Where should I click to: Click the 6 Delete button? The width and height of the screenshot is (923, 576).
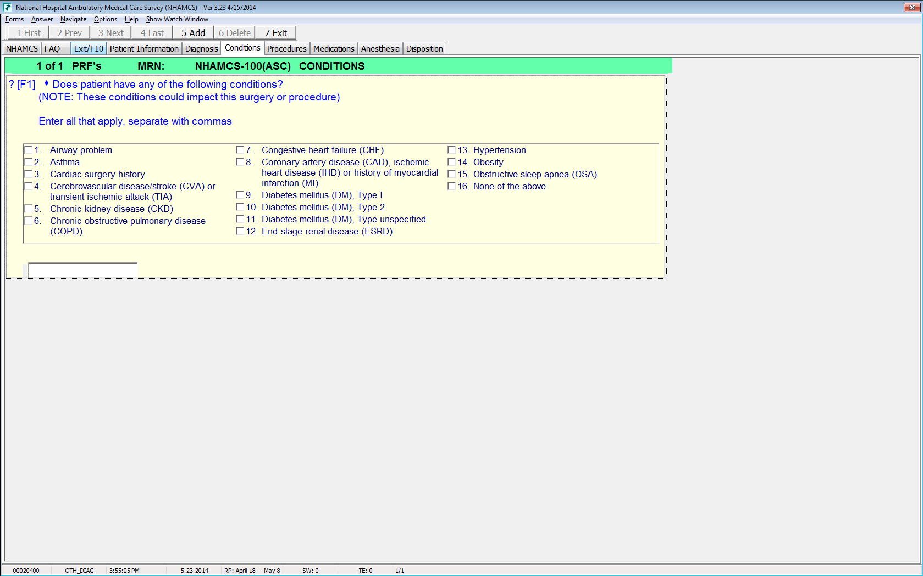point(234,33)
